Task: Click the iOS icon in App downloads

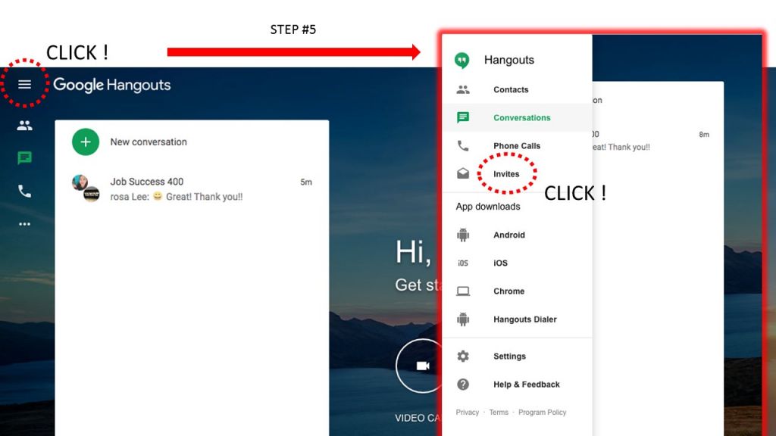Action: point(463,263)
